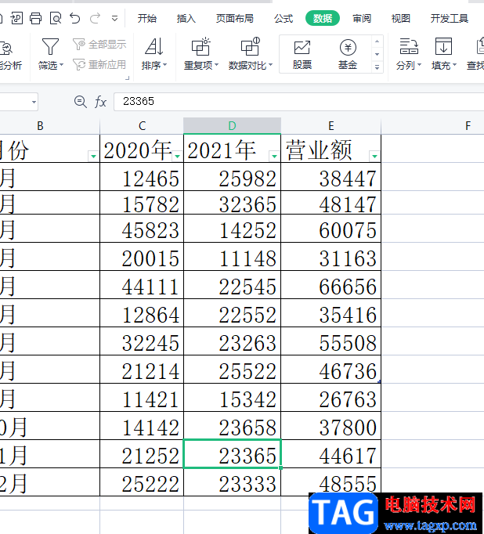The image size is (484, 534).
Task: Click the 重复项 icon
Action: click(x=200, y=47)
